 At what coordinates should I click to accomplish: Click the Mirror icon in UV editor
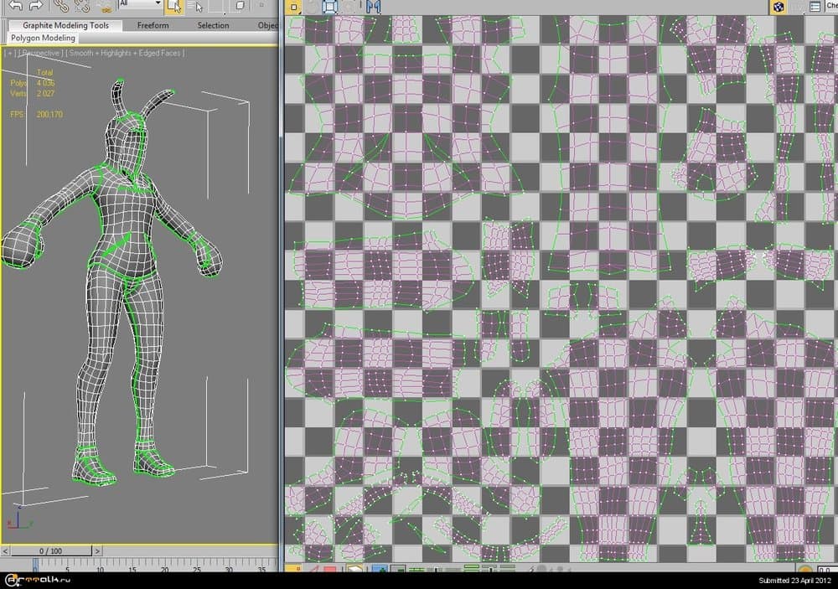click(373, 7)
